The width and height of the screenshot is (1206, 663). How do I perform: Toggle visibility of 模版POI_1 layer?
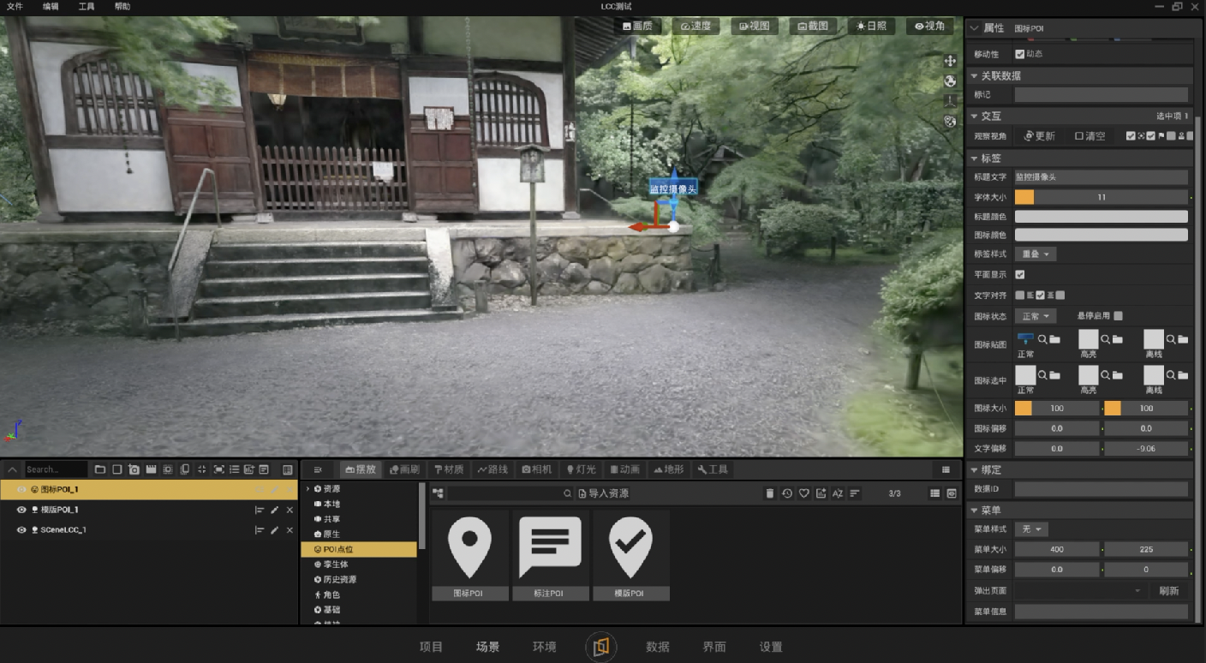[21, 510]
